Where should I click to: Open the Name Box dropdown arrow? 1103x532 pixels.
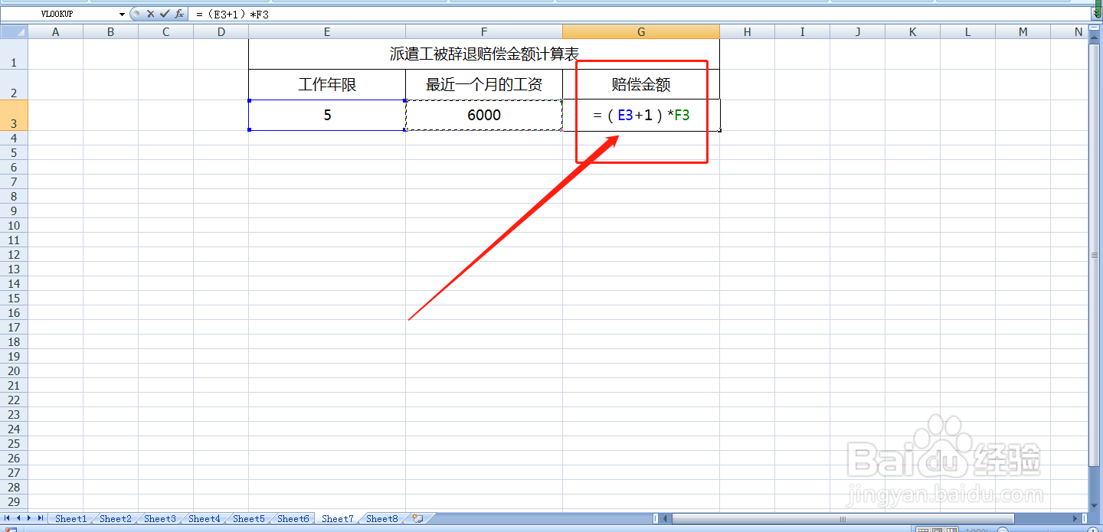tap(122, 15)
